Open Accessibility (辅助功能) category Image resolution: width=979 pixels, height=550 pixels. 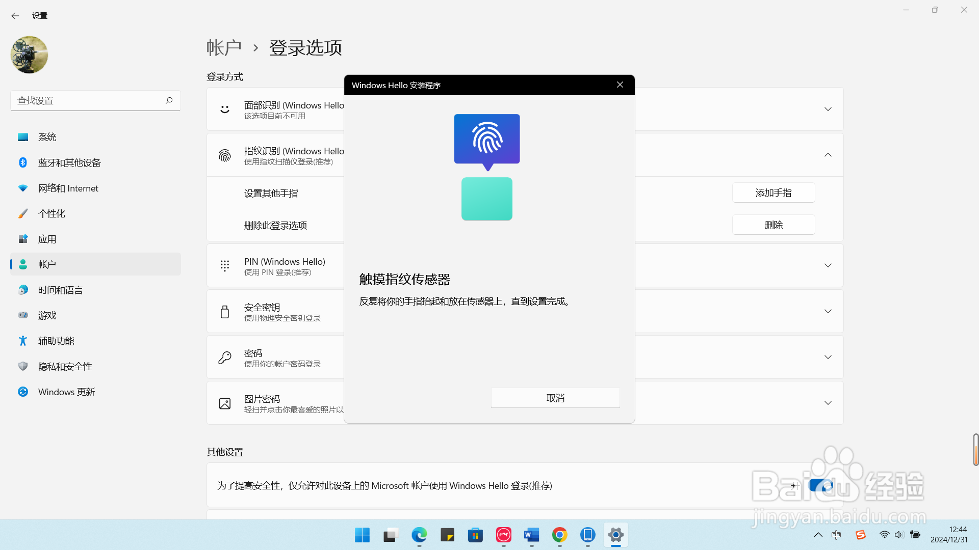(95, 341)
